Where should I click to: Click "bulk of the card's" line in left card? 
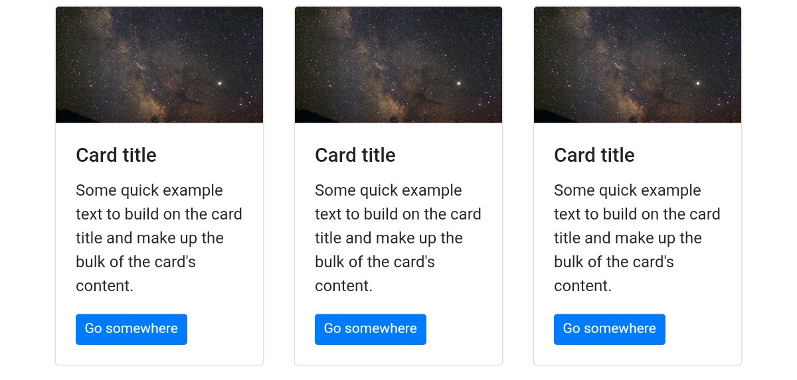pos(135,262)
